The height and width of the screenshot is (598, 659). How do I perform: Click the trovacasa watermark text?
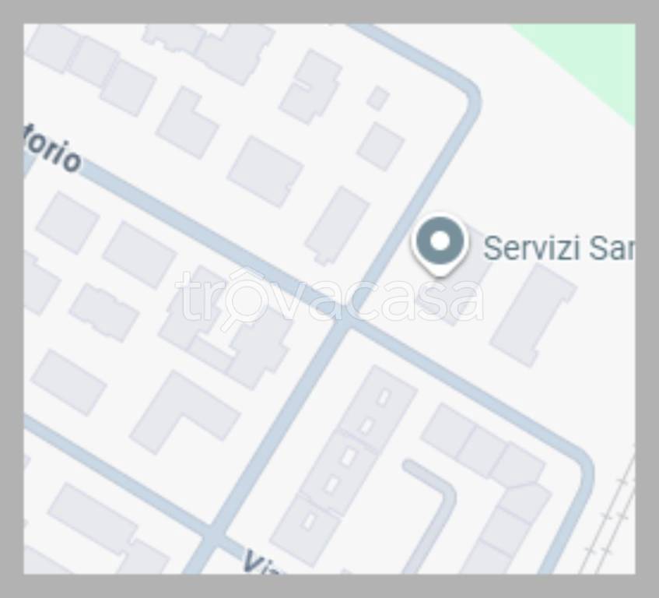[329, 297]
